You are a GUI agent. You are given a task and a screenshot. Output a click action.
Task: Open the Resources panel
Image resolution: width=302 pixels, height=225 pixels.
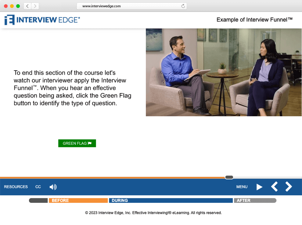click(x=16, y=187)
